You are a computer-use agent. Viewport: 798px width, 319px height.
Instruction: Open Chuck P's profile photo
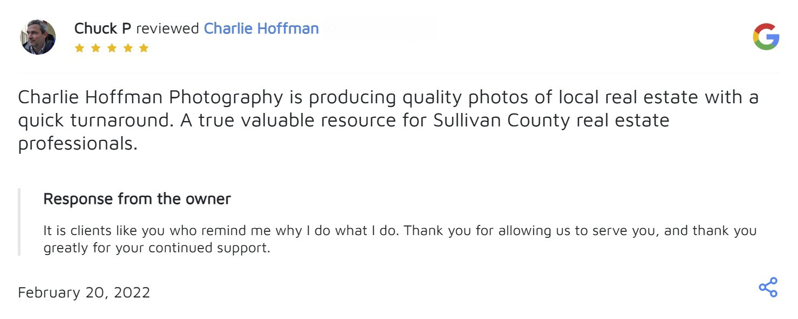38,37
